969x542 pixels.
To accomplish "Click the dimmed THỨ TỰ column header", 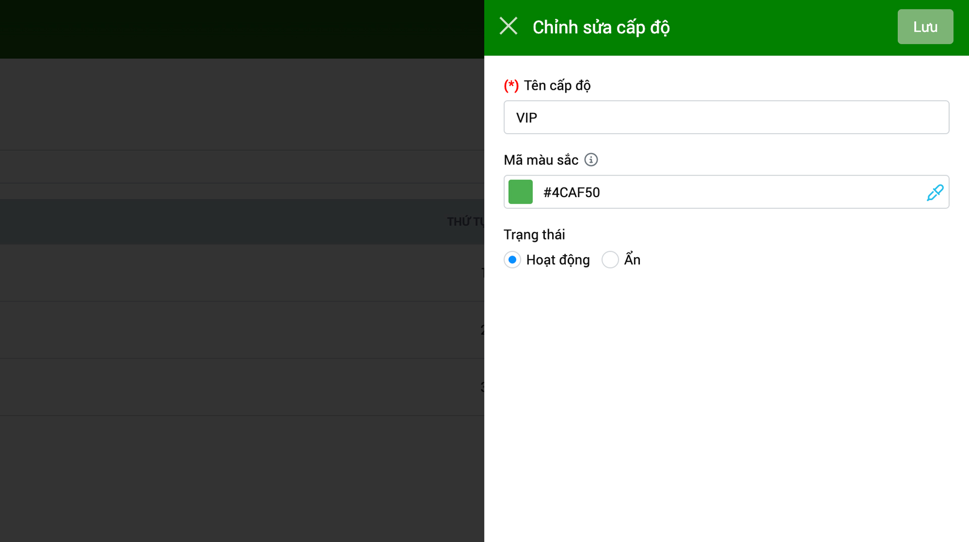I will 464,222.
